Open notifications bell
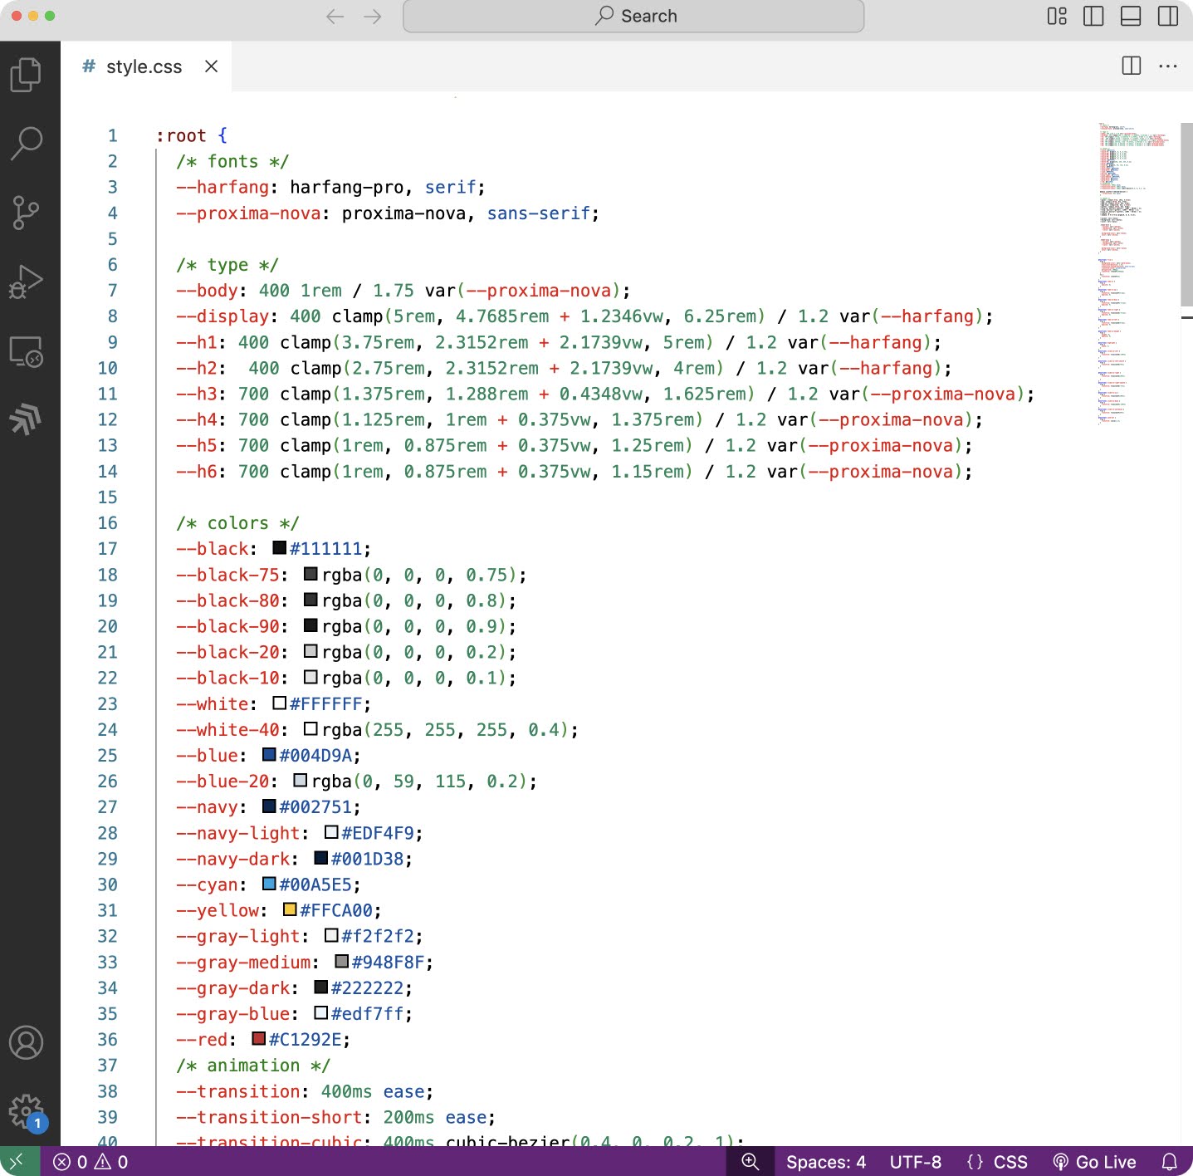 tap(1170, 1162)
